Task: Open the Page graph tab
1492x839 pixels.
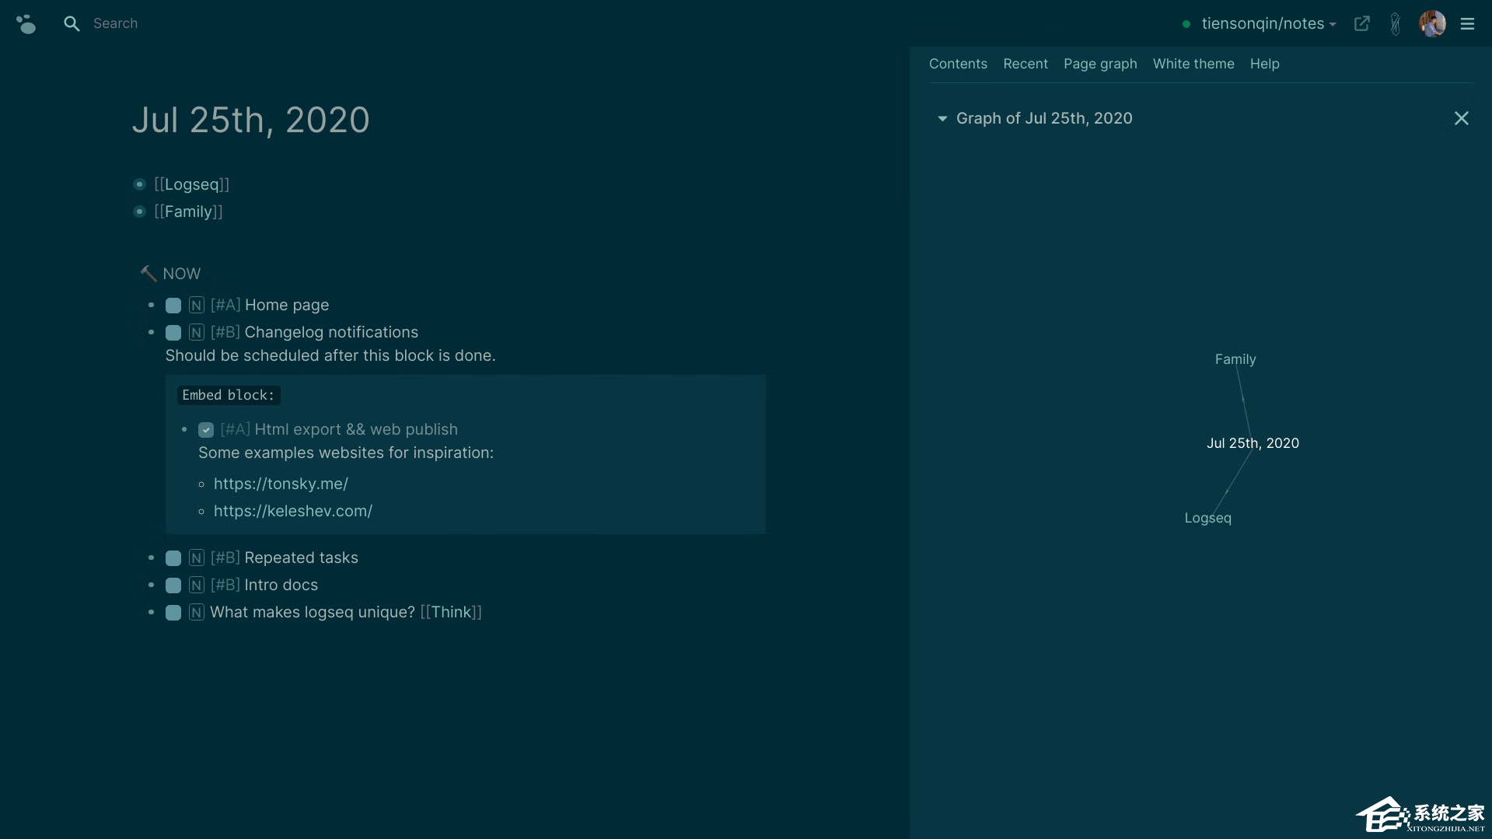Action: 1100,64
